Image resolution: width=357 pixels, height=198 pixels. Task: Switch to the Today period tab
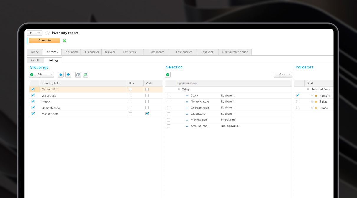click(x=35, y=52)
